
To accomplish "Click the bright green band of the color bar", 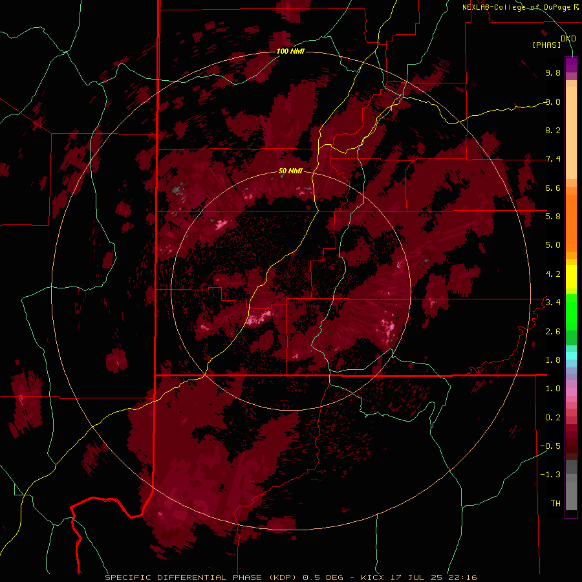I will [x=571, y=312].
